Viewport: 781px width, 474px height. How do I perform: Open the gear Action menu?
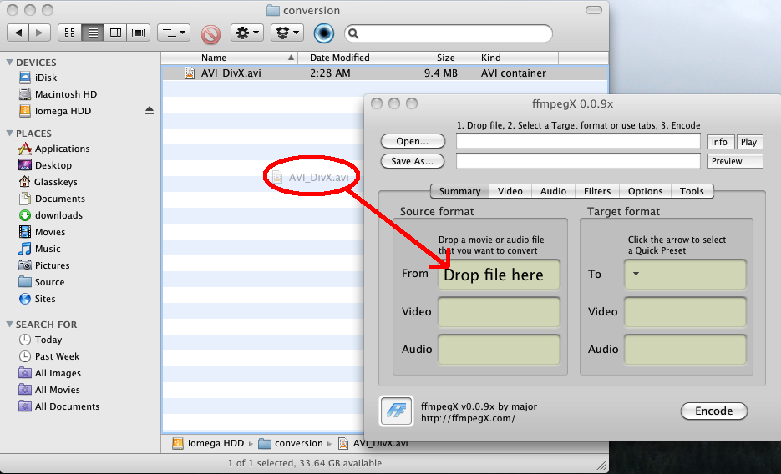click(247, 33)
